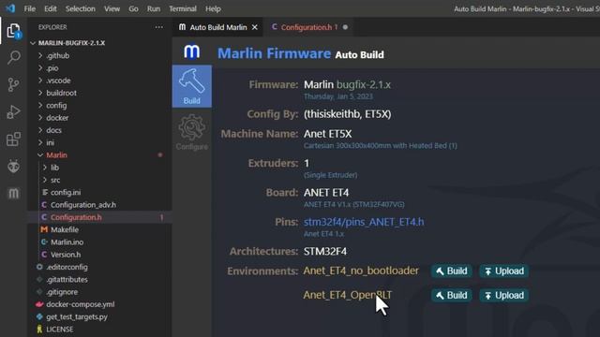
Task: Expand the docs folder
Action: point(53,130)
